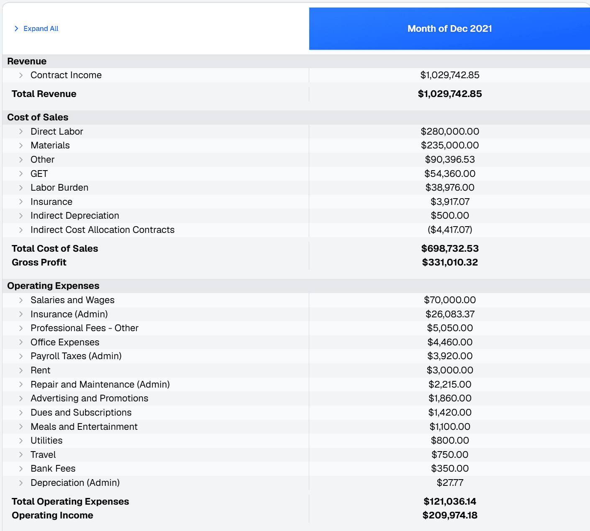The height and width of the screenshot is (531, 590).
Task: Click the Depreciation (Admin) amount $27.77
Action: click(450, 483)
